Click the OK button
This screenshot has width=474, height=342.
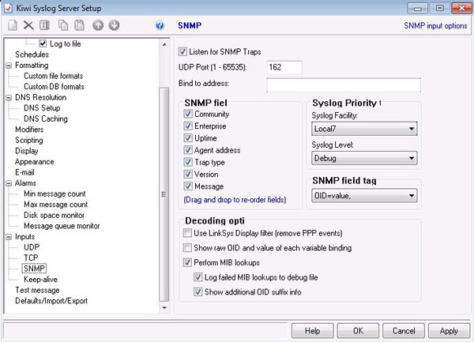[358, 329]
